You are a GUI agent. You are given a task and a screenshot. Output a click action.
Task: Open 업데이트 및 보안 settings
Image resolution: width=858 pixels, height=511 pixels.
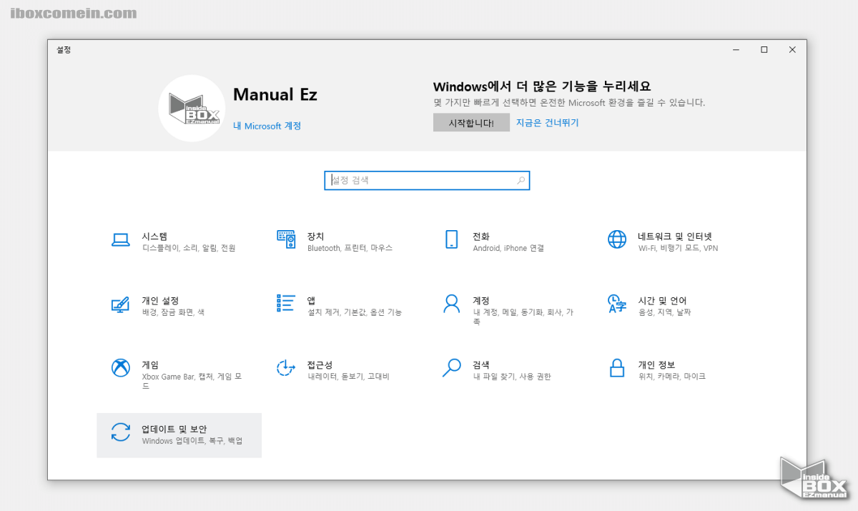tap(179, 435)
